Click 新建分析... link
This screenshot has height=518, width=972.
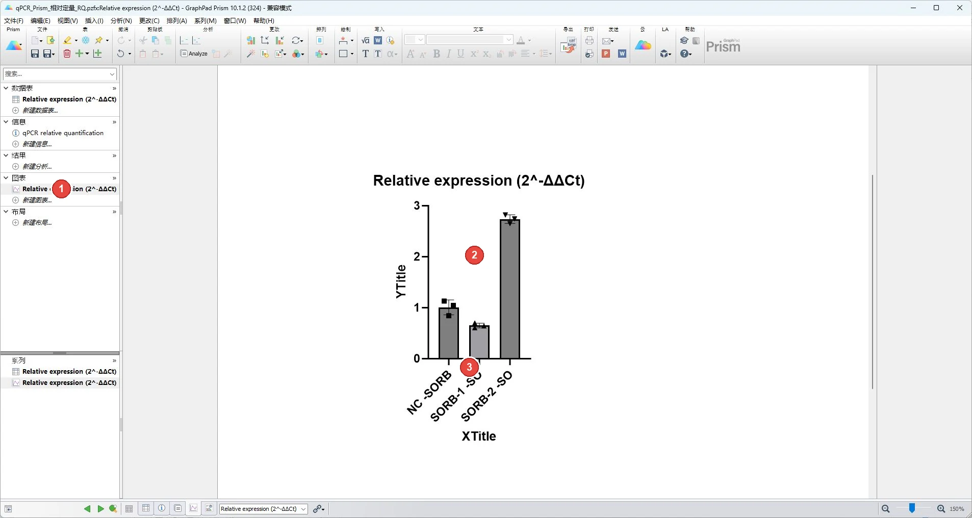[37, 167]
